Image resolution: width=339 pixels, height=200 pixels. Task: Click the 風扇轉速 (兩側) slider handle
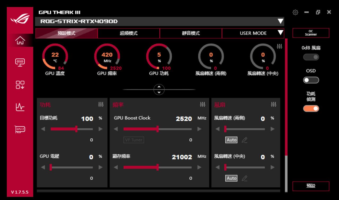click(225, 129)
